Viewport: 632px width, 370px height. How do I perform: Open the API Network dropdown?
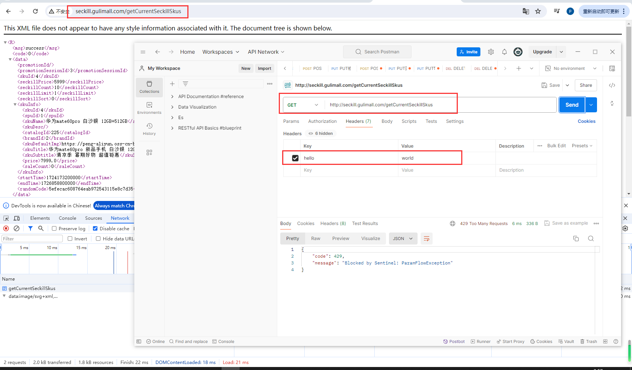click(266, 52)
